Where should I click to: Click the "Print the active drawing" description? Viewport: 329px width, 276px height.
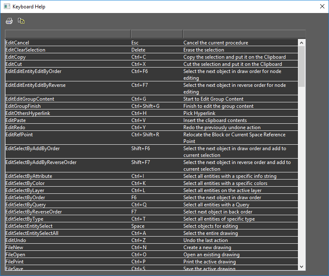coord(209,262)
